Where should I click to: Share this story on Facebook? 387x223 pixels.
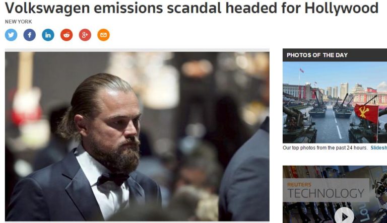pos(30,35)
